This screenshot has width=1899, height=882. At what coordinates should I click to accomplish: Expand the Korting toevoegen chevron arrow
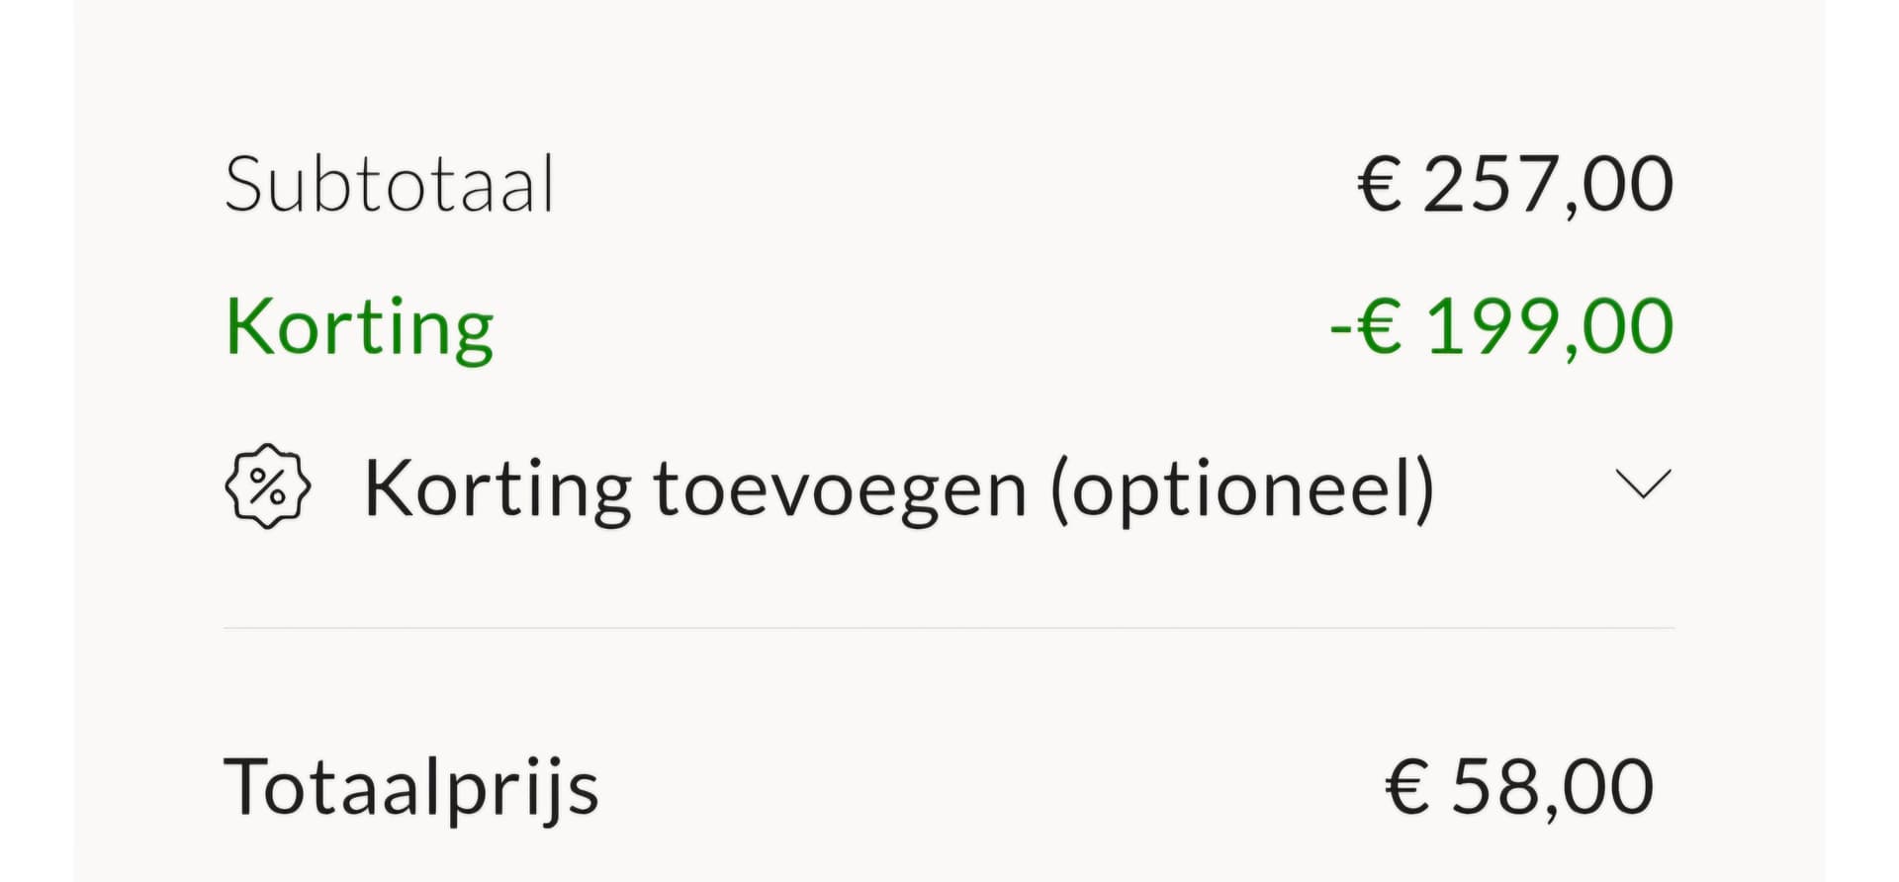pos(1643,484)
